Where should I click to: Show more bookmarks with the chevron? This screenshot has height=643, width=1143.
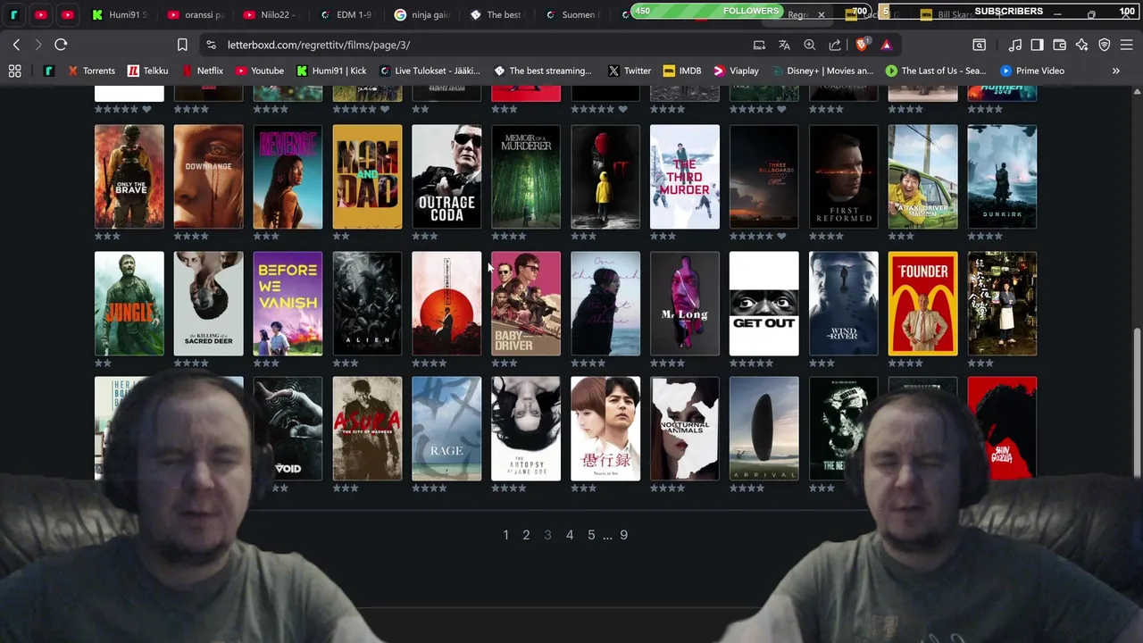[1115, 71]
